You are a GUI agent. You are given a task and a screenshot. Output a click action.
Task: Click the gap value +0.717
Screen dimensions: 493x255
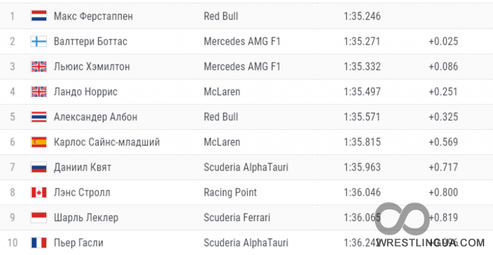(443, 167)
